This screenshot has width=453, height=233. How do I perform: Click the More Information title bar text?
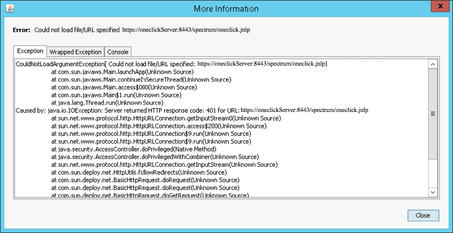coord(226,8)
